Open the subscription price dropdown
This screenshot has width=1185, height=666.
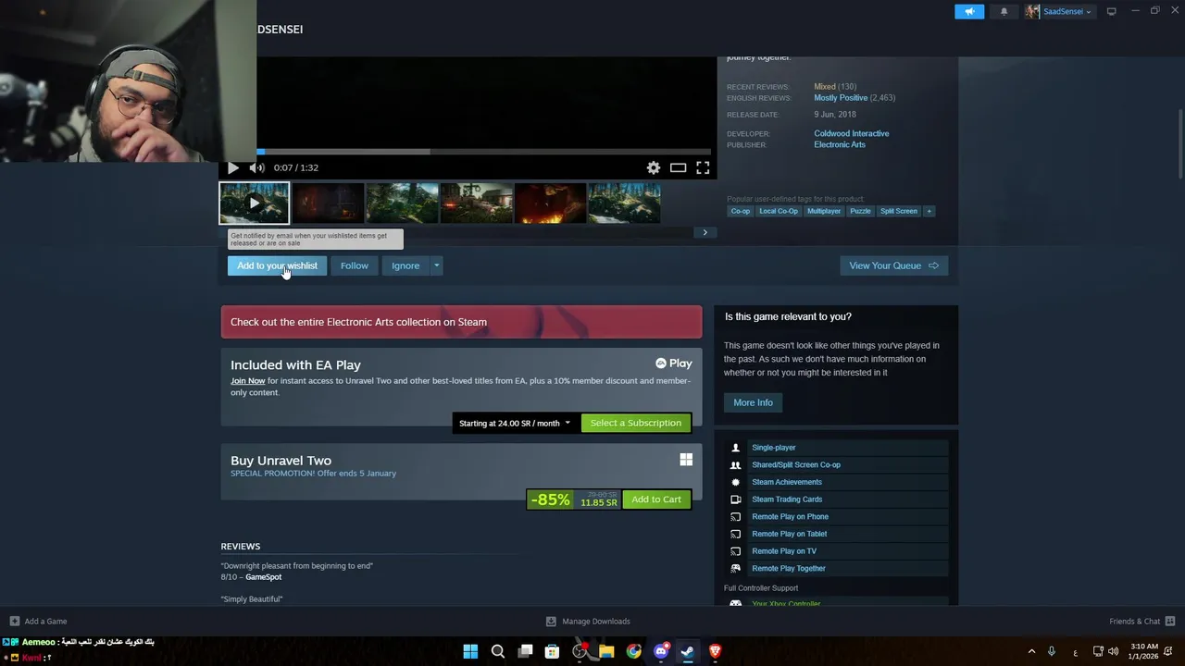pos(515,423)
